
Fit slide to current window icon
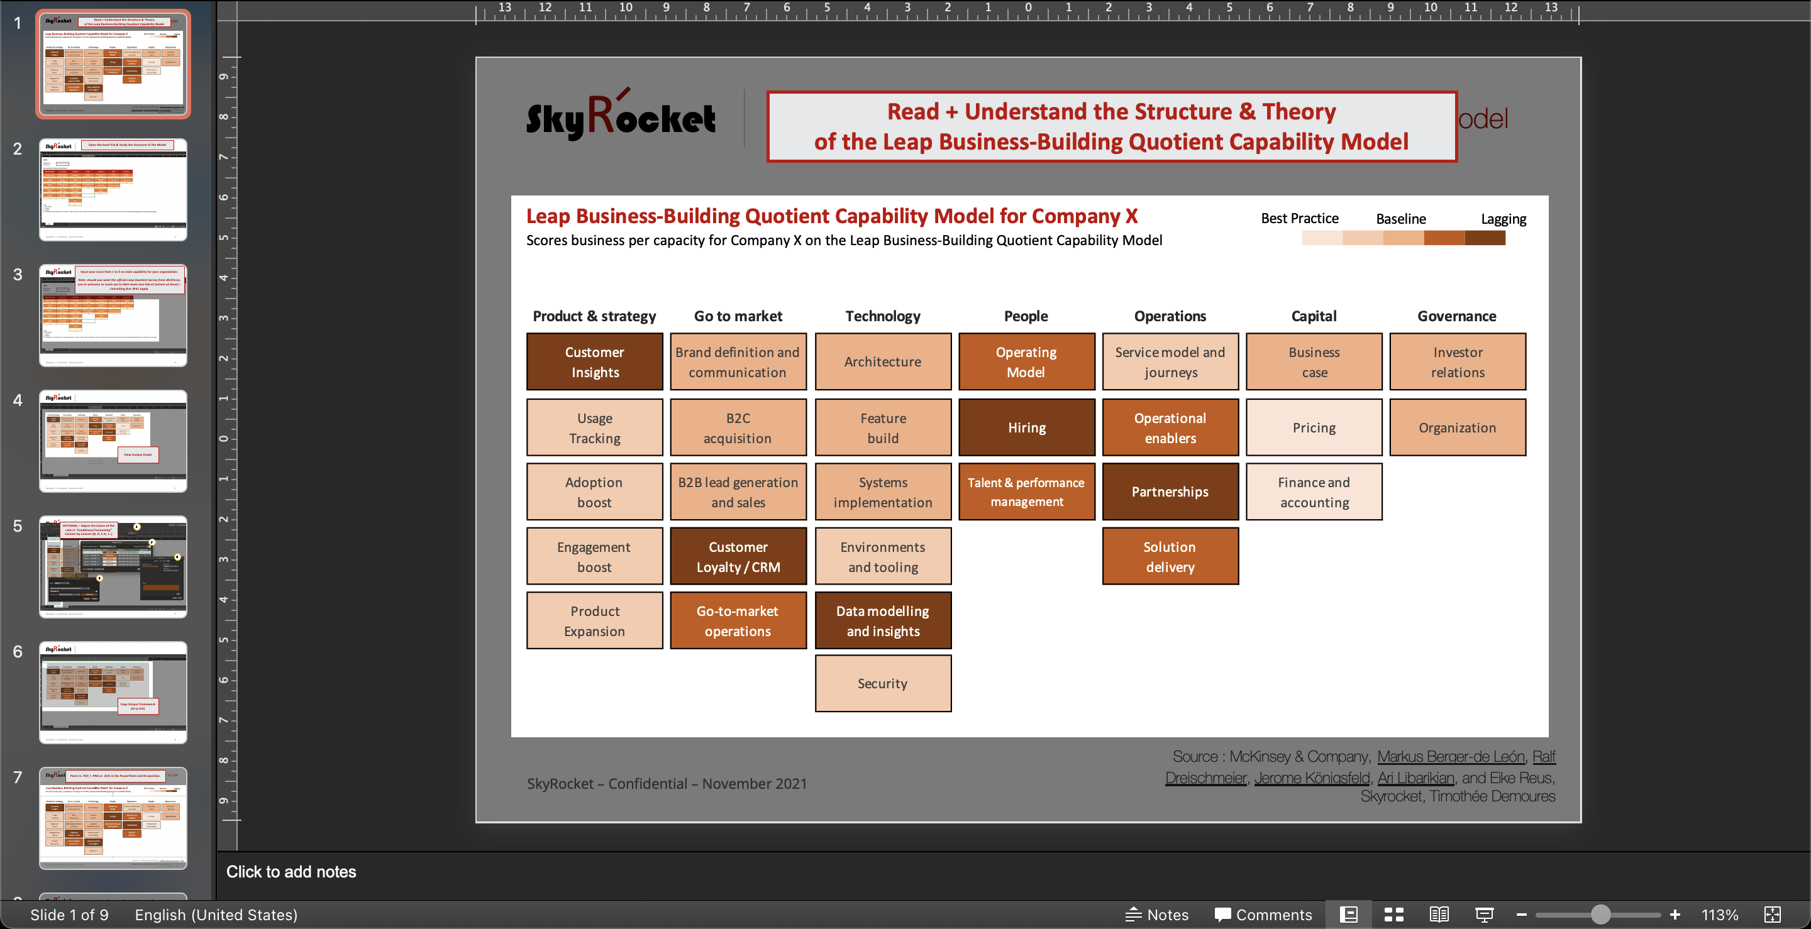click(1773, 915)
